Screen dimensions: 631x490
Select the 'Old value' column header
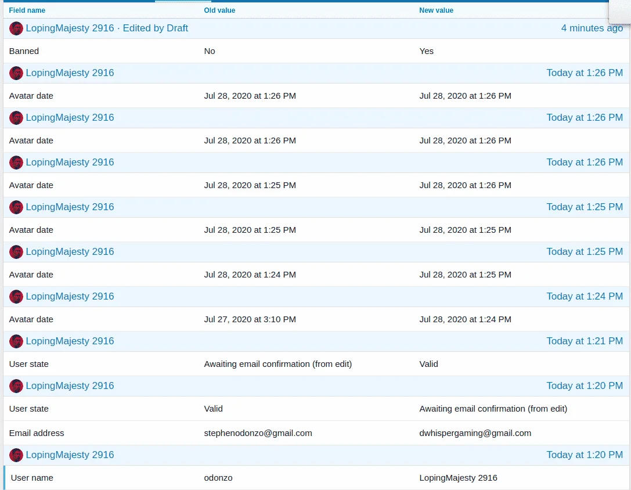coord(220,10)
